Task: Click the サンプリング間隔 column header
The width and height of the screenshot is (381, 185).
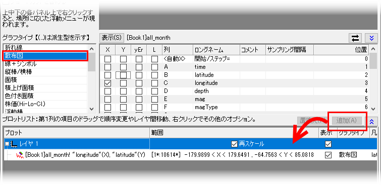Action: coord(290,50)
